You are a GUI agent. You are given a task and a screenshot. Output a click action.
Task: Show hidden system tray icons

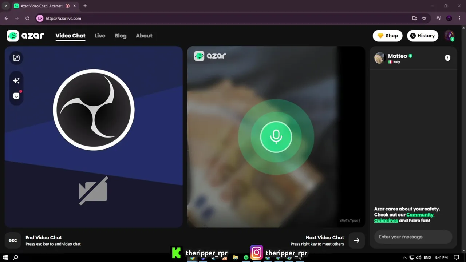[x=404, y=257]
